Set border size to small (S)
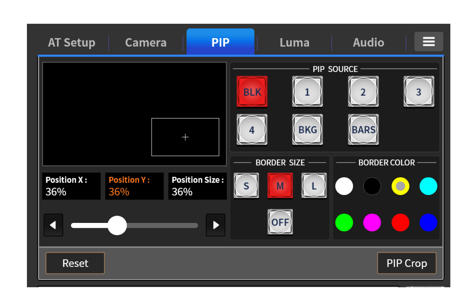Screen dimensions: 474x297 pos(246,186)
